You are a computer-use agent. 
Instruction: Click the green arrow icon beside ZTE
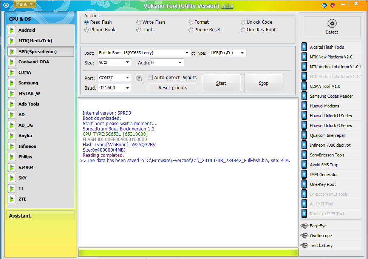[11, 199]
